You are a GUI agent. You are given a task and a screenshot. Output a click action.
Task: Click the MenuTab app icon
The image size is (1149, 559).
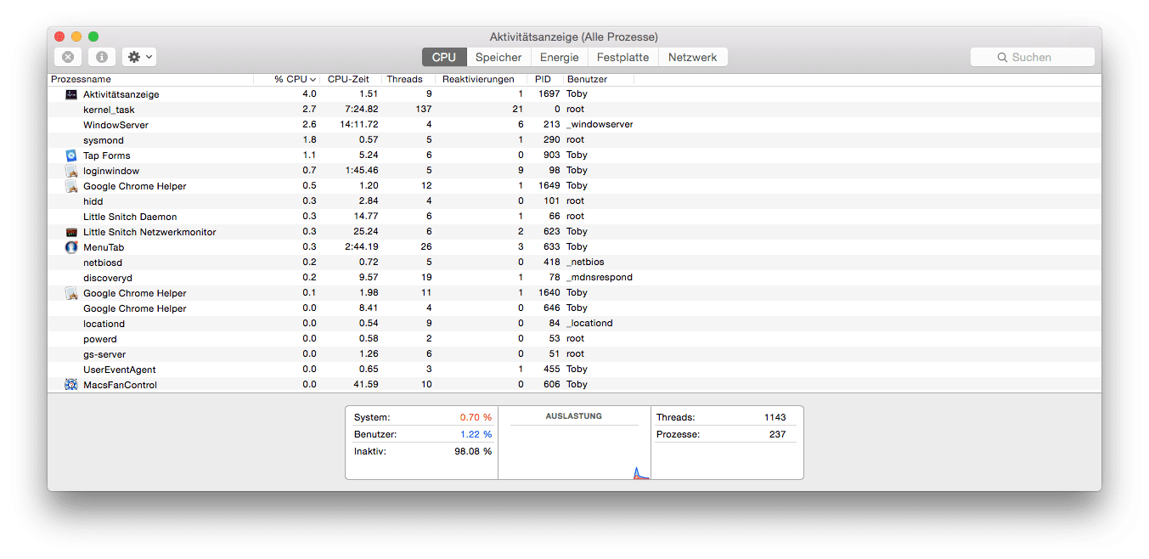point(71,247)
